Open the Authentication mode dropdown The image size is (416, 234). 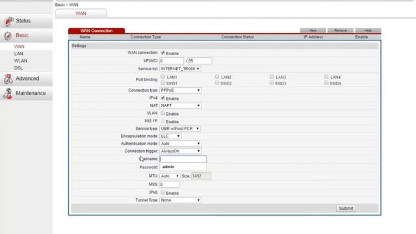click(181, 144)
